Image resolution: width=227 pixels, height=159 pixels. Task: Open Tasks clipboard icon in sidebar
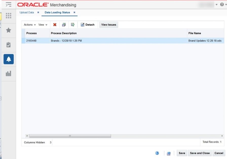9,45
